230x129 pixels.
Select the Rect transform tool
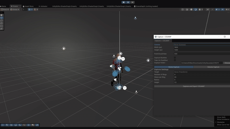[x=1, y=26]
